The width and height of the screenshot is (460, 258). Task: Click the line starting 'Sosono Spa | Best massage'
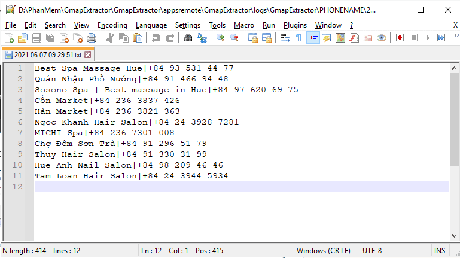point(166,90)
